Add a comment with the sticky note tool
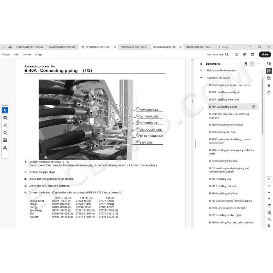 pos(5,118)
